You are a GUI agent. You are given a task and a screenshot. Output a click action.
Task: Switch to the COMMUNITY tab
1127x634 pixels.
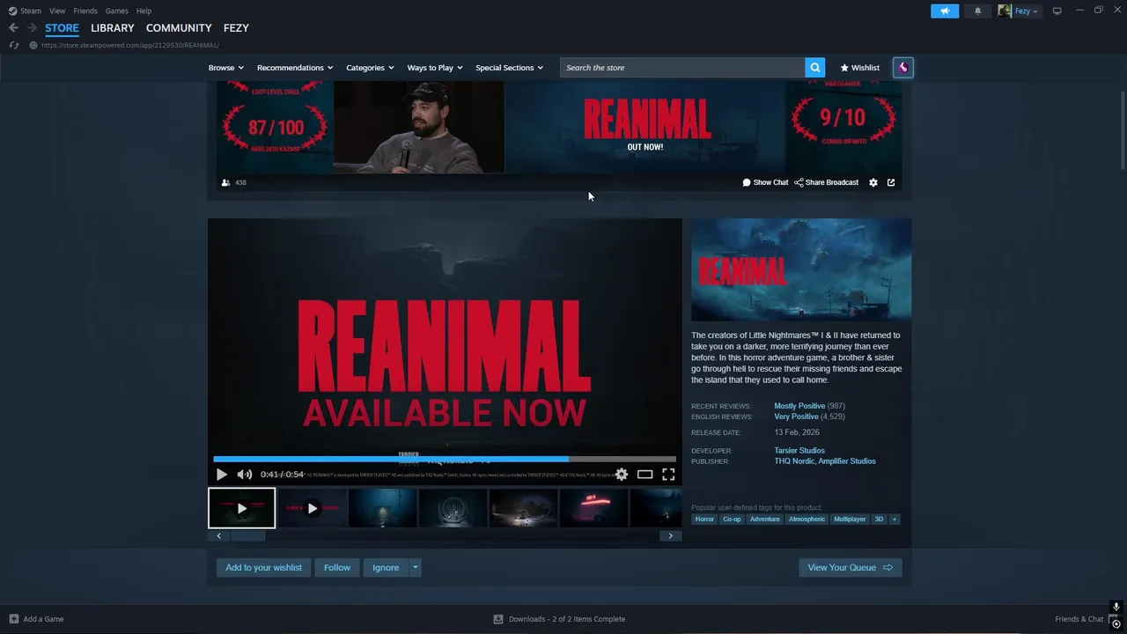[179, 28]
